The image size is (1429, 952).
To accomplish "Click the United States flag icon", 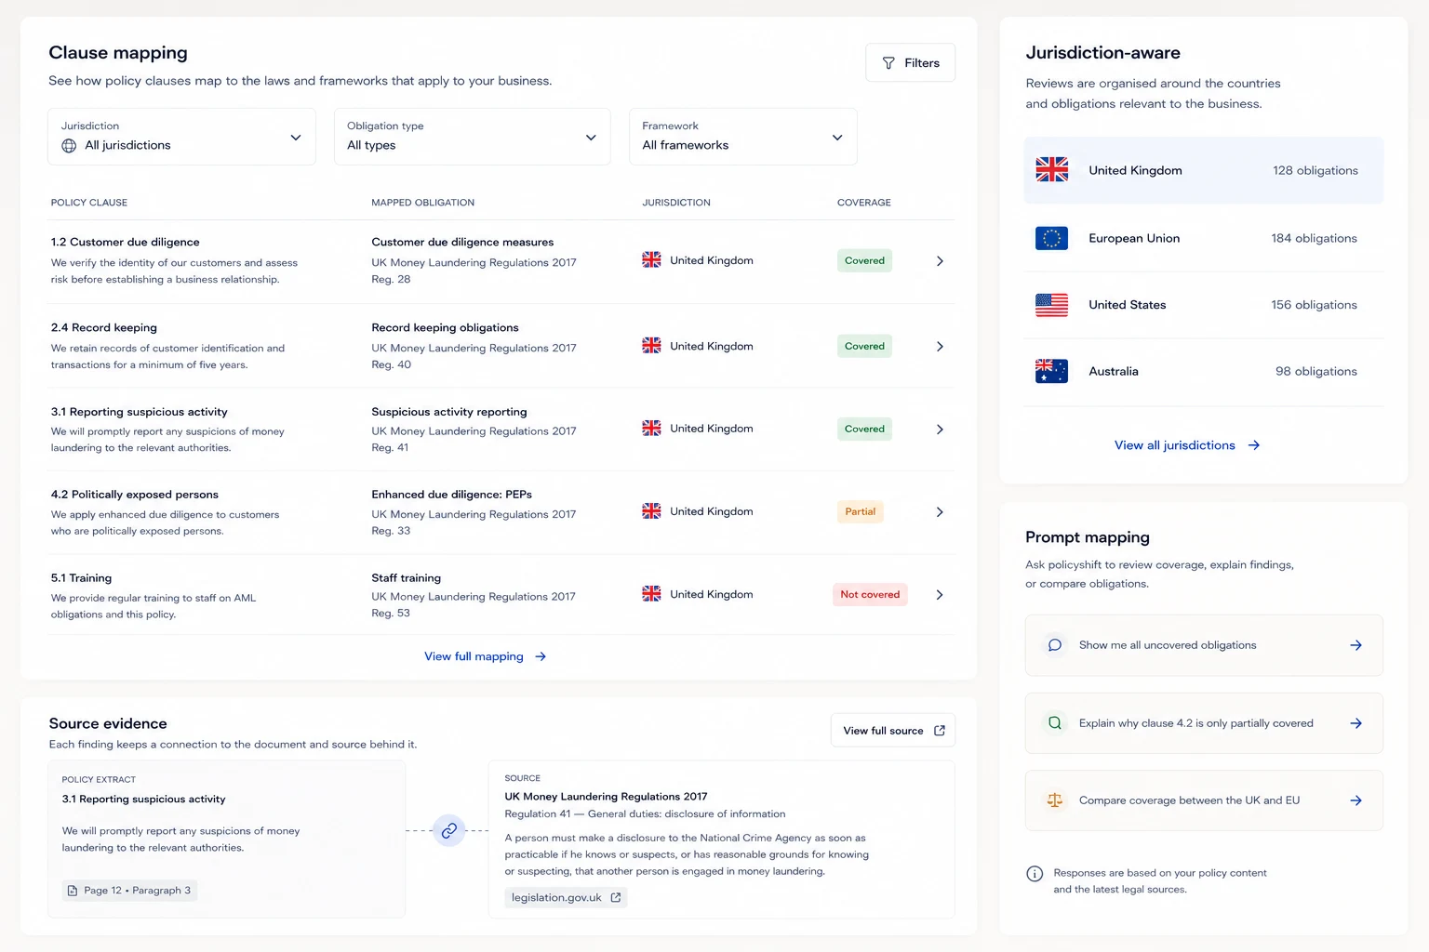I will pos(1052,305).
